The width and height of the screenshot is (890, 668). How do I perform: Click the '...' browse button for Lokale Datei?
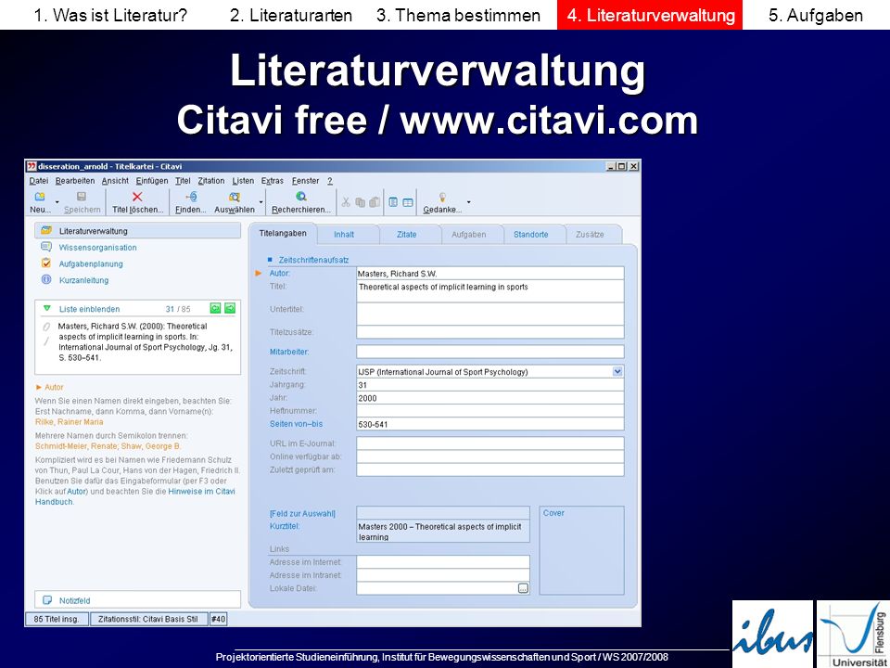[523, 588]
